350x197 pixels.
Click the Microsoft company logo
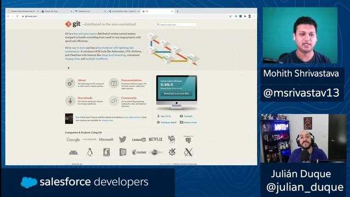(x=106, y=140)
